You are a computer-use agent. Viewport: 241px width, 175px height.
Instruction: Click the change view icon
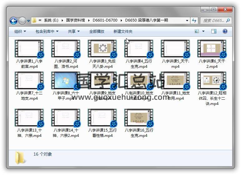coord(197,31)
